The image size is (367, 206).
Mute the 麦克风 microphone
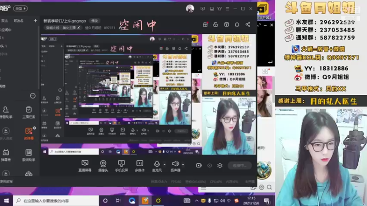pos(157,166)
